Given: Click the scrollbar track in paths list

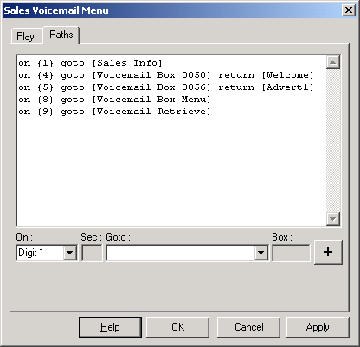Looking at the screenshot, I should point(333,140).
